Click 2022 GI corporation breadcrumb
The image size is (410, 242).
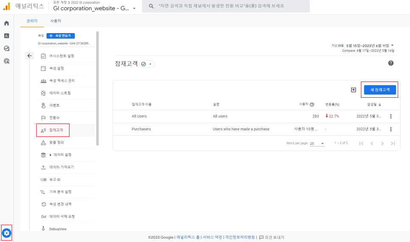85,3
